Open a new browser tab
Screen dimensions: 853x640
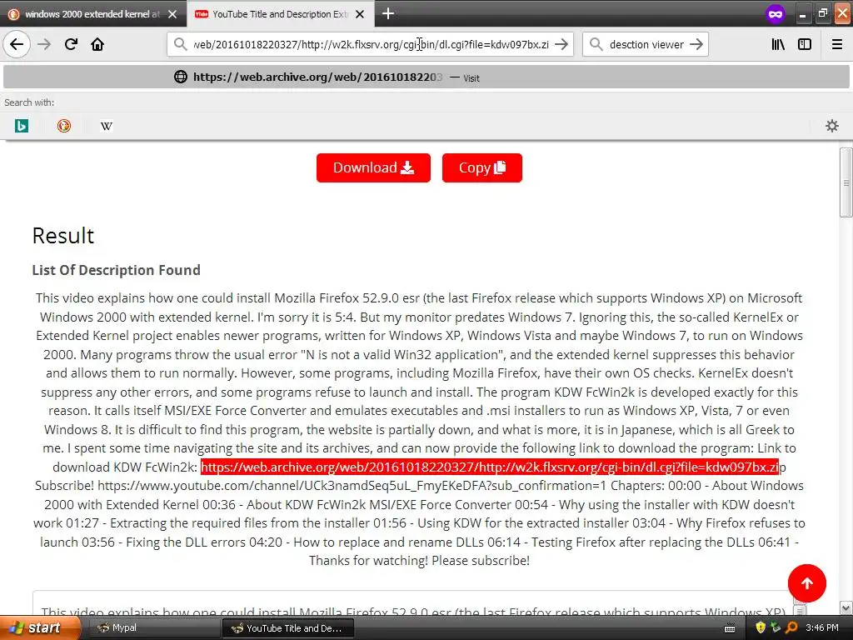tap(388, 13)
